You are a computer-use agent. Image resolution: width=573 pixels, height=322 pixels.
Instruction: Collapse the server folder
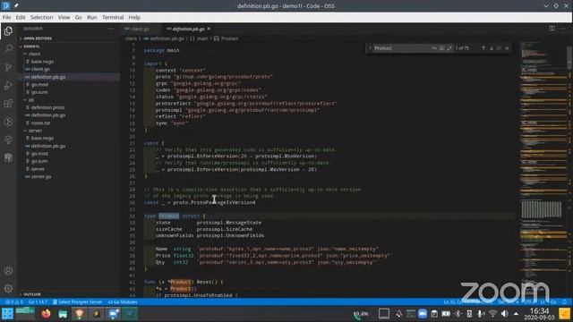[35, 131]
